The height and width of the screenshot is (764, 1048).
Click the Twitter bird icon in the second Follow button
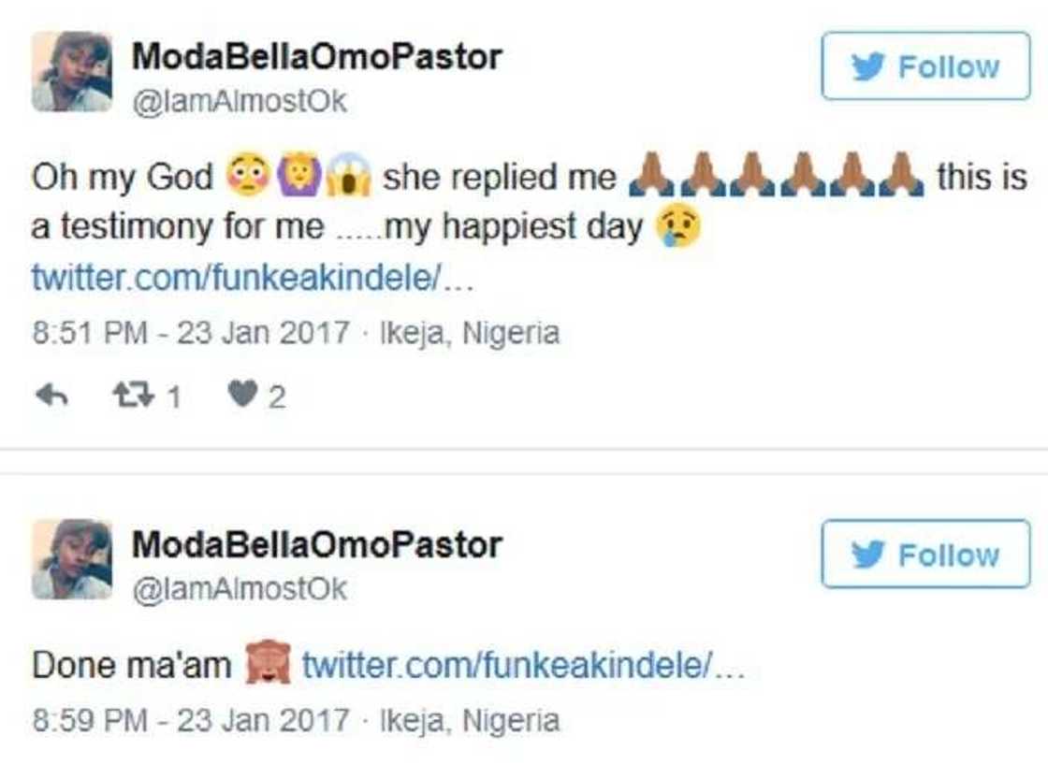868,554
